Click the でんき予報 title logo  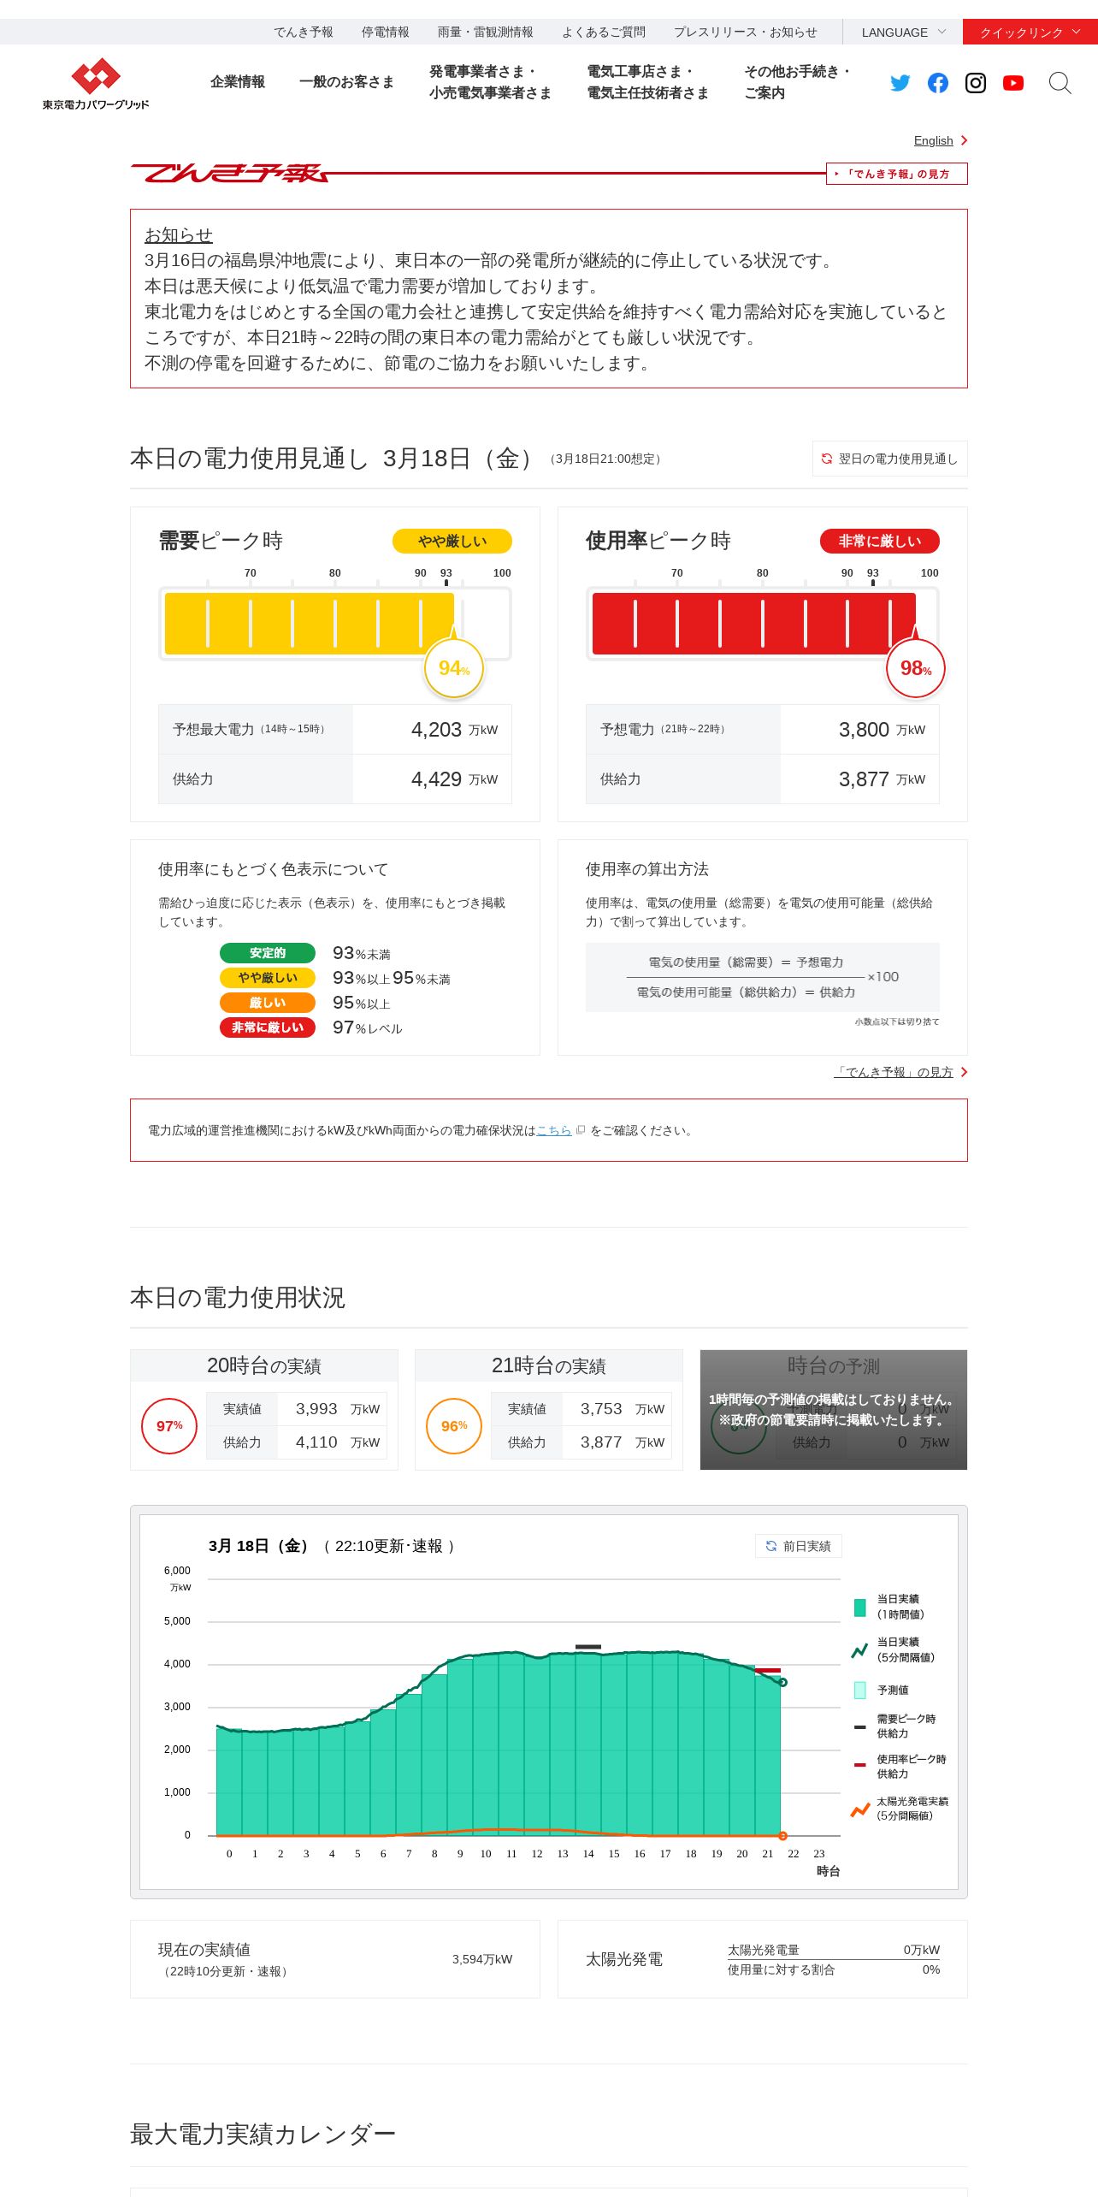[229, 174]
